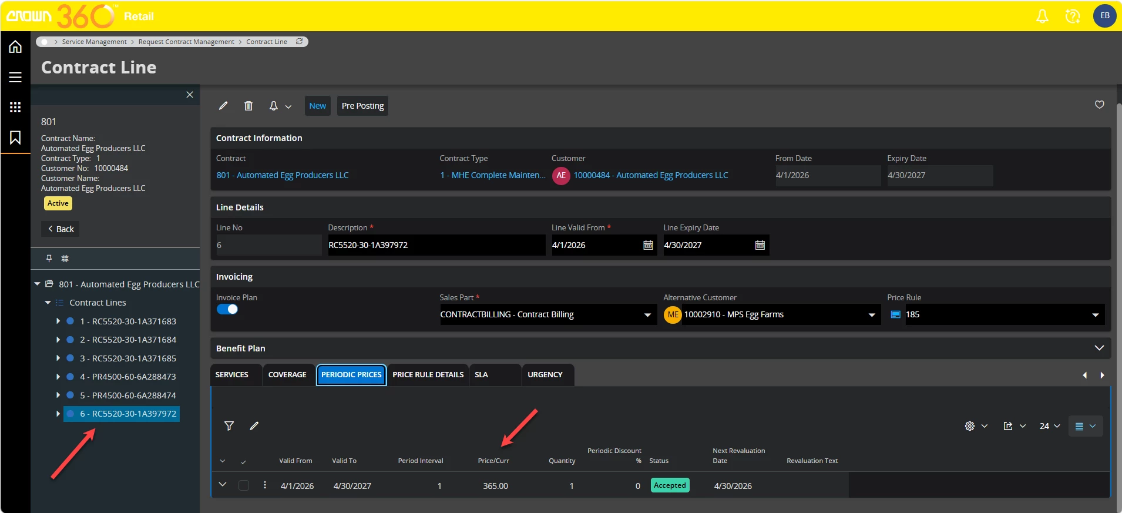Open the Price Rule dropdown
This screenshot has width=1122, height=513.
coord(1095,315)
